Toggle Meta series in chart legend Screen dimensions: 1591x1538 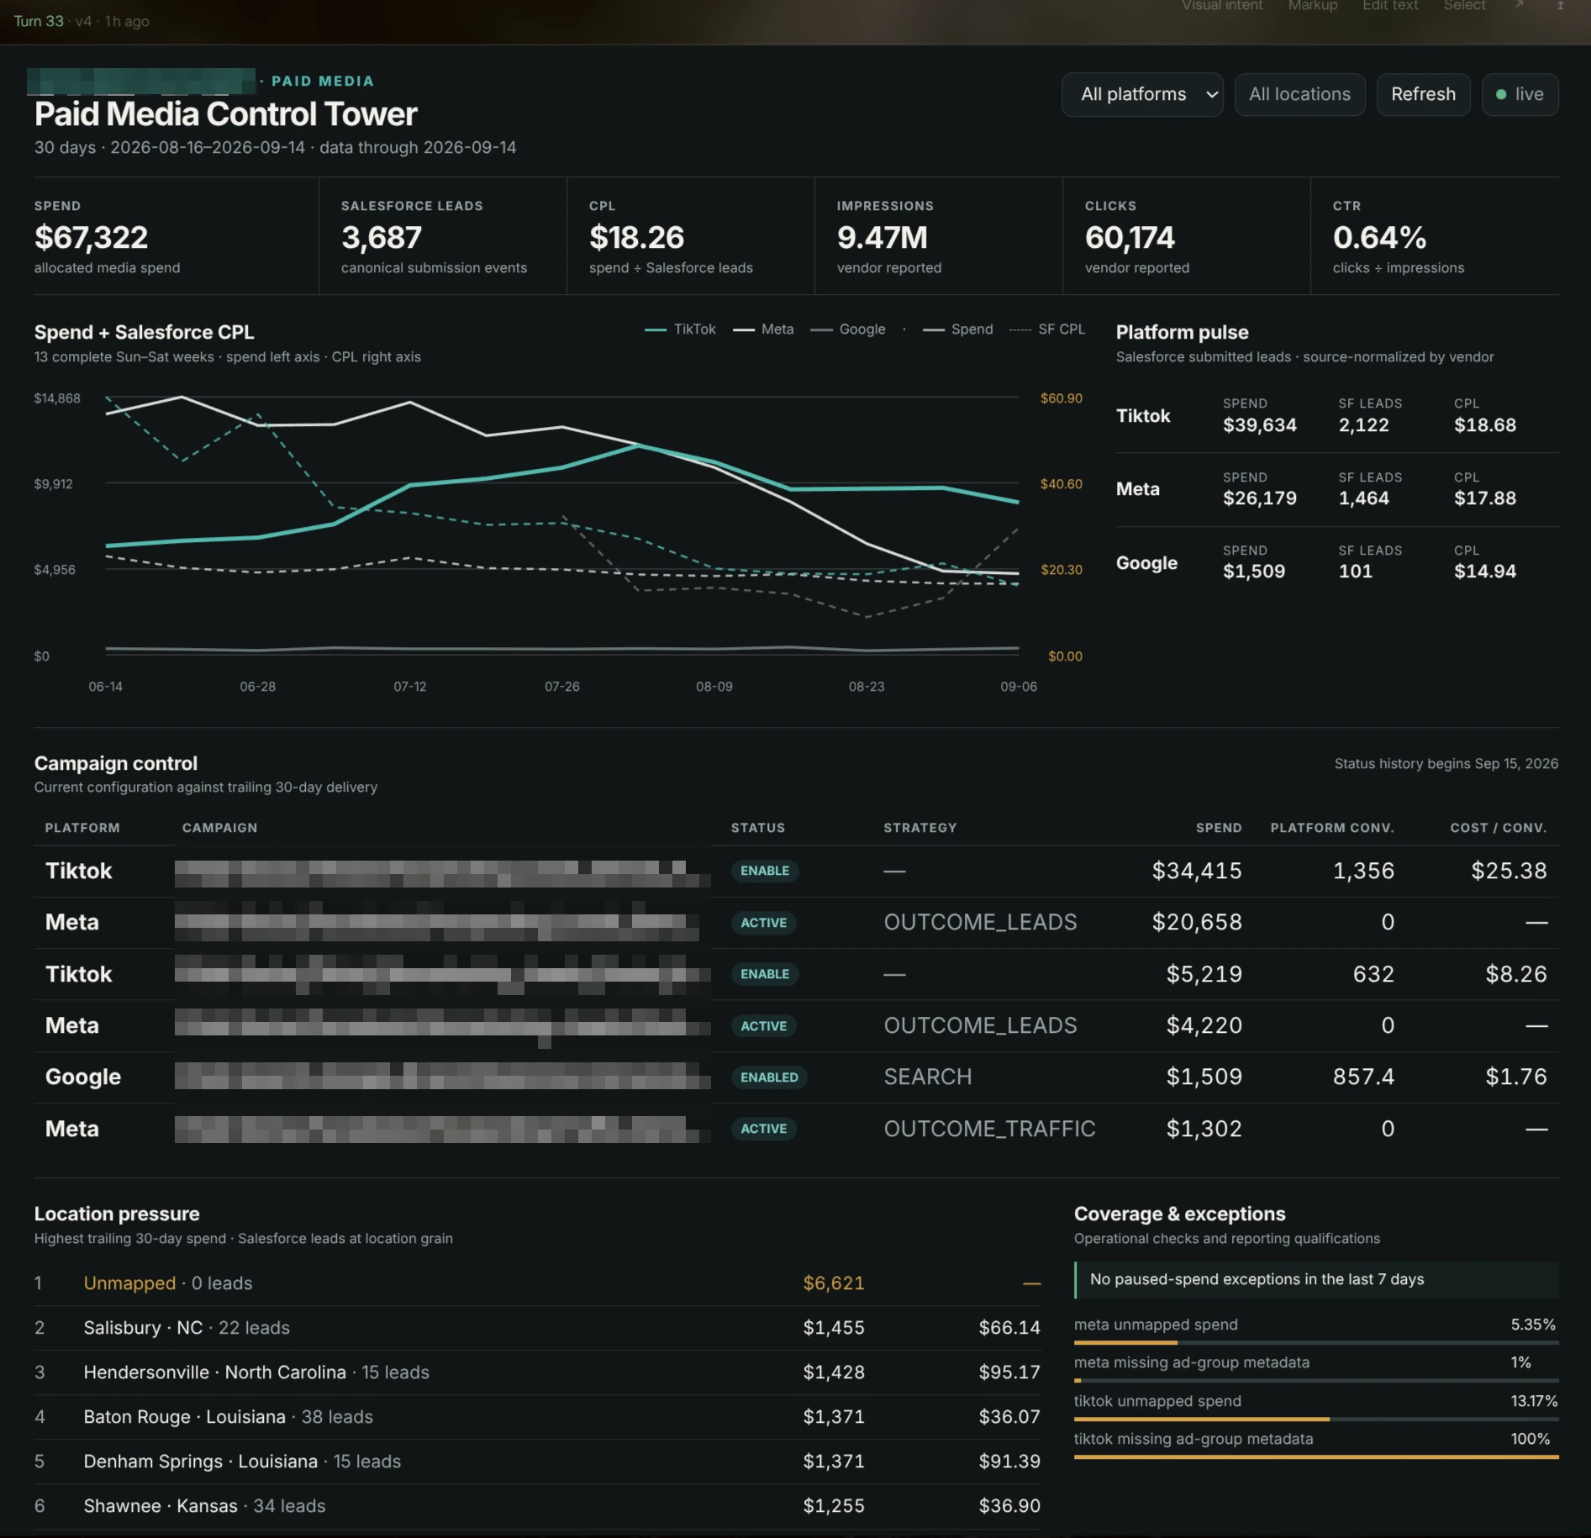763,329
